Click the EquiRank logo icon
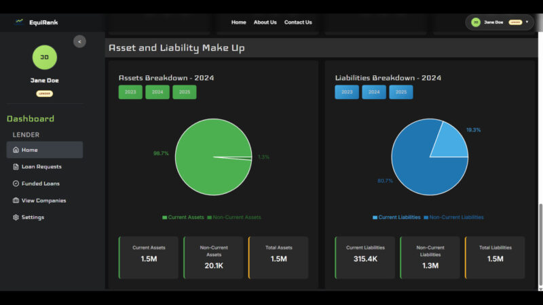 pos(19,22)
